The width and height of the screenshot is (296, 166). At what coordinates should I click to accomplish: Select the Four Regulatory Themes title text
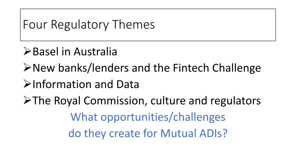click(89, 24)
